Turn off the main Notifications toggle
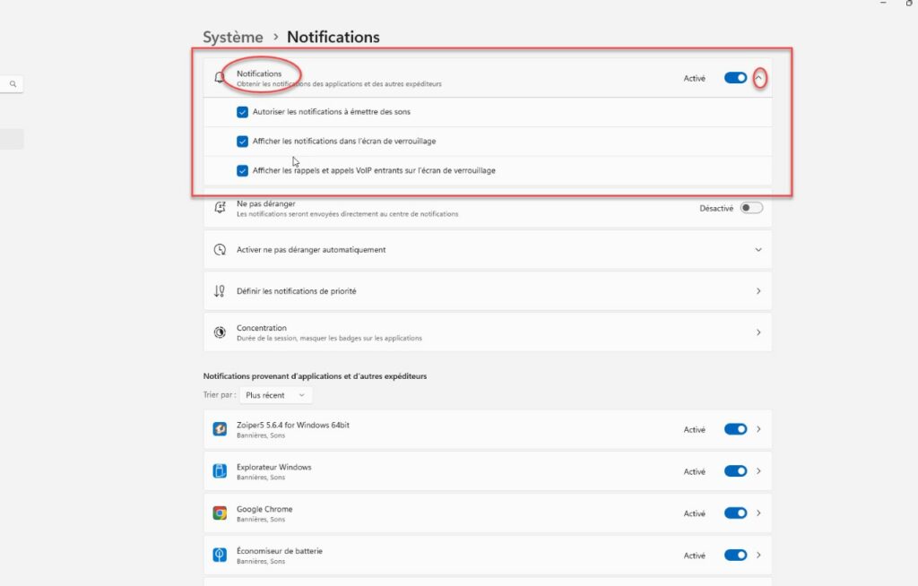Image resolution: width=918 pixels, height=586 pixels. pos(735,78)
